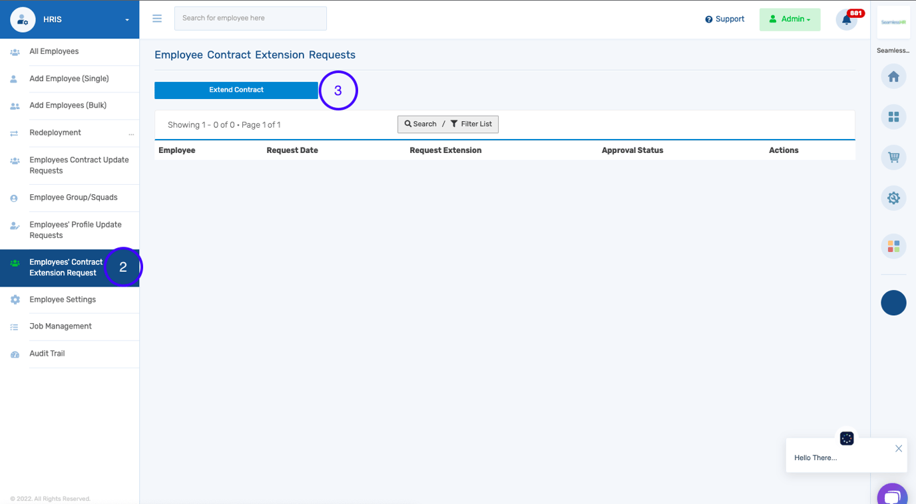Viewport: 916px width, 504px height.
Task: Close the Hello There chat popup
Action: click(x=898, y=449)
